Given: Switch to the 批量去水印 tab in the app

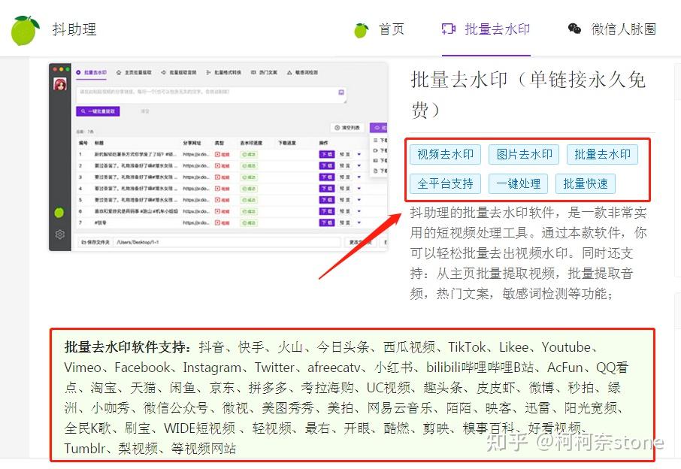Looking at the screenshot, I should pos(91,72).
